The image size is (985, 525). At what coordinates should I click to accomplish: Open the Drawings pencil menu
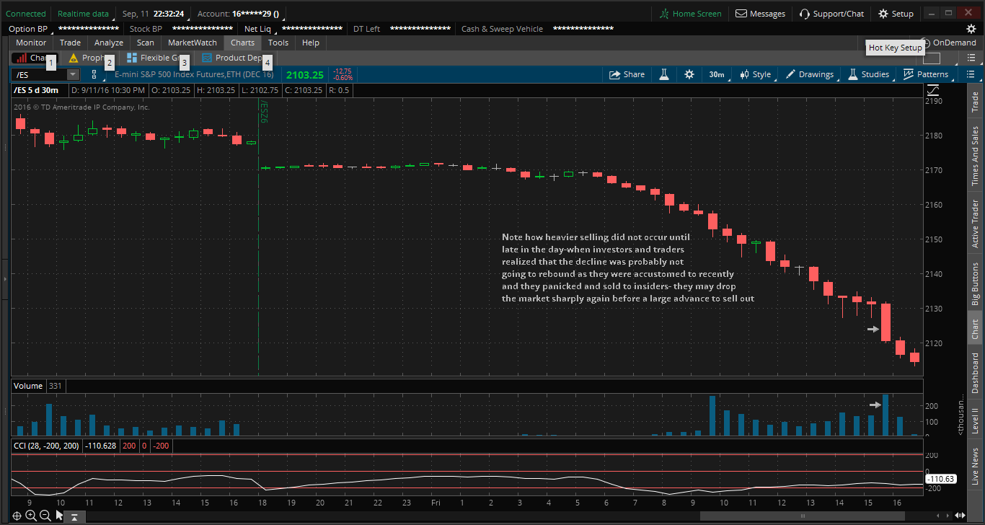tap(810, 74)
